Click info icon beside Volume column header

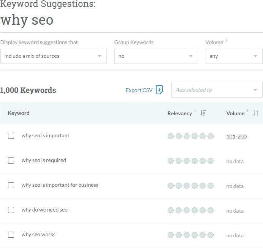pos(248,111)
